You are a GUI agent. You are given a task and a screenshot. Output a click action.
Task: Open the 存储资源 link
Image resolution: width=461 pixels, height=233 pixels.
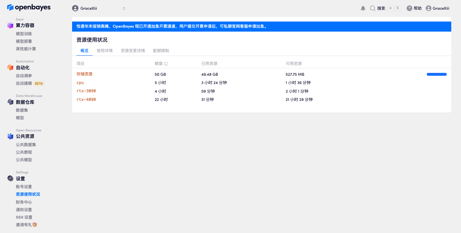(x=84, y=74)
